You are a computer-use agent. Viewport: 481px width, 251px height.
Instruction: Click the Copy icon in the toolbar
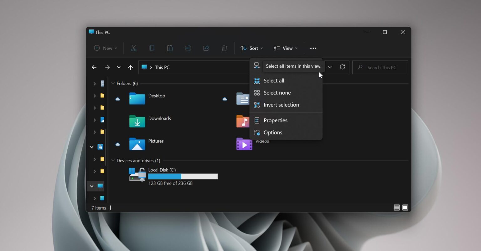coord(152,48)
